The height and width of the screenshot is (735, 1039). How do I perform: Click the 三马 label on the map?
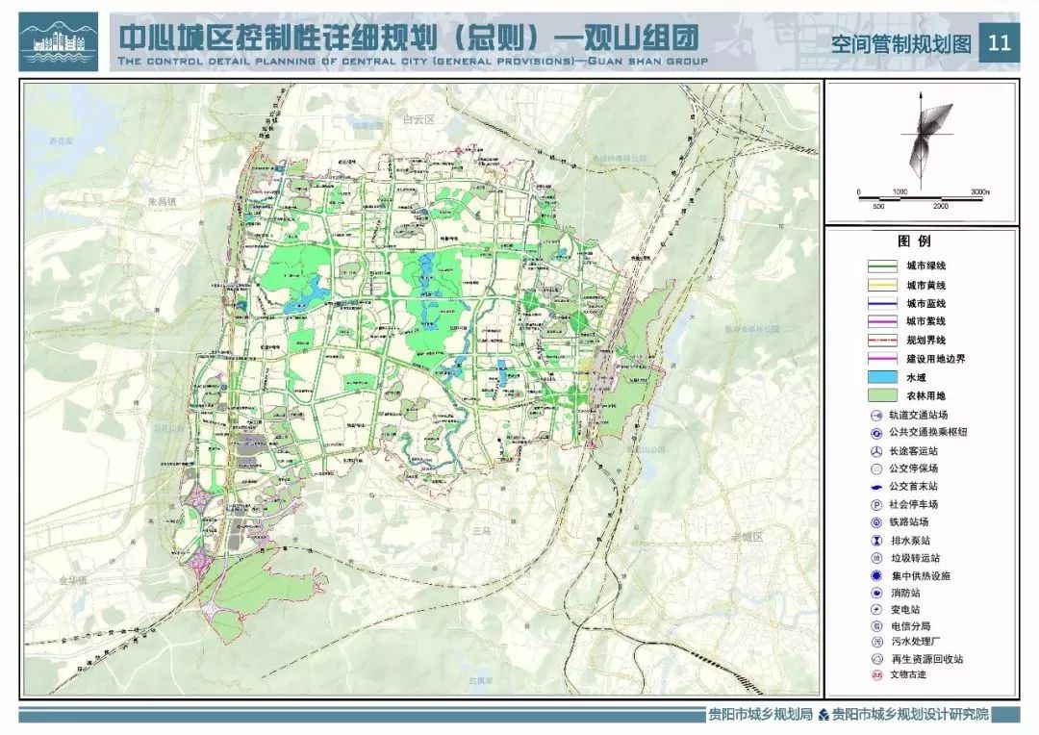(484, 531)
